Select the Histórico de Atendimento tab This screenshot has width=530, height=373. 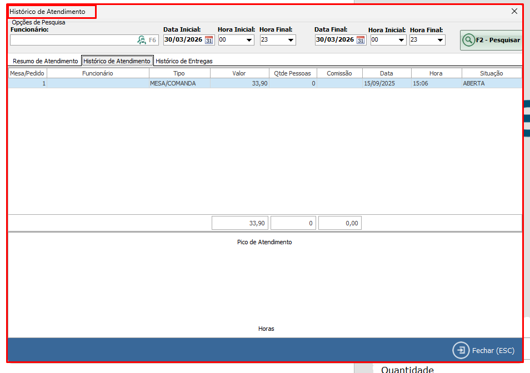117,61
